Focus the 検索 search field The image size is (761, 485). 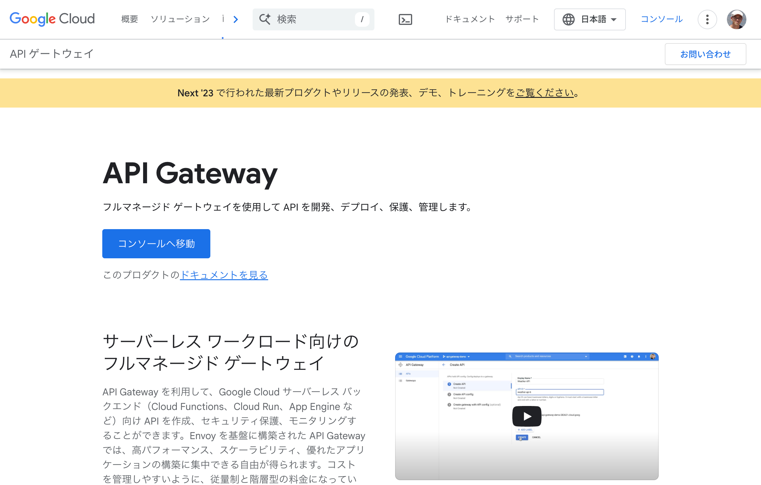[x=313, y=19]
